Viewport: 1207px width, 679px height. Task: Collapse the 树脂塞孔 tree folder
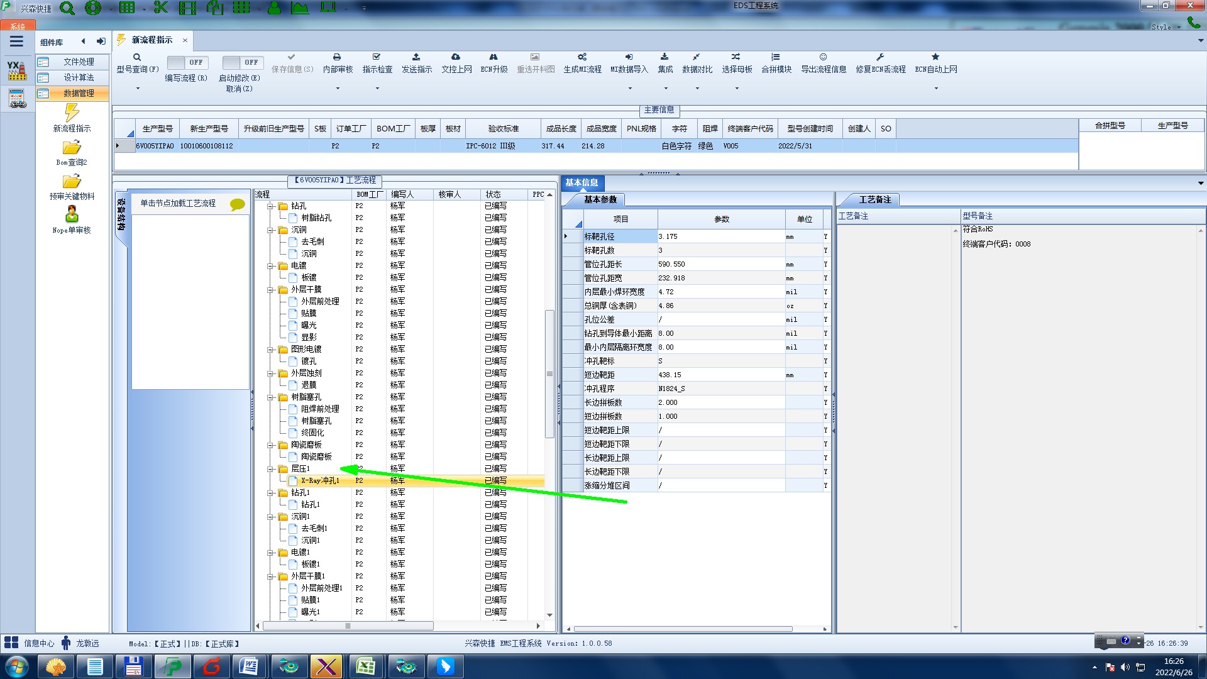(x=270, y=397)
